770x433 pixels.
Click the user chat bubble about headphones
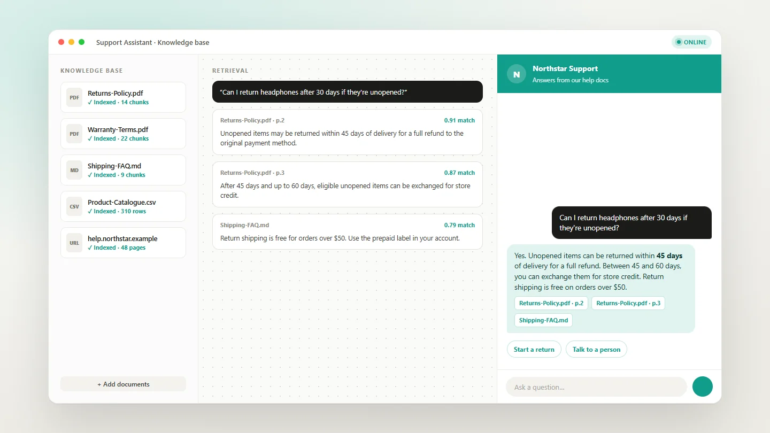pos(632,223)
